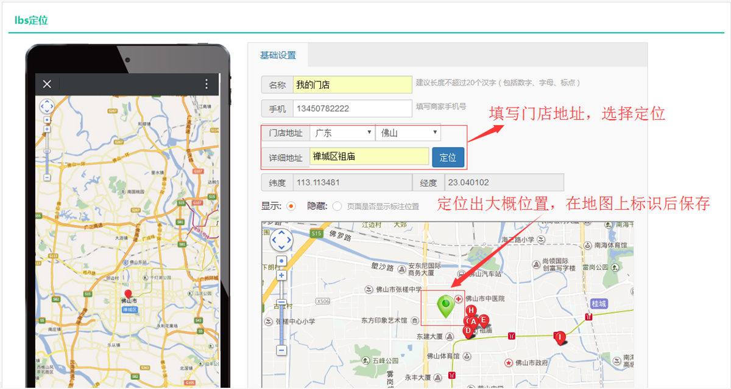Screen dimensions: 731x389
Task: Click the 佛山体育馆 label on map
Action: [443, 356]
